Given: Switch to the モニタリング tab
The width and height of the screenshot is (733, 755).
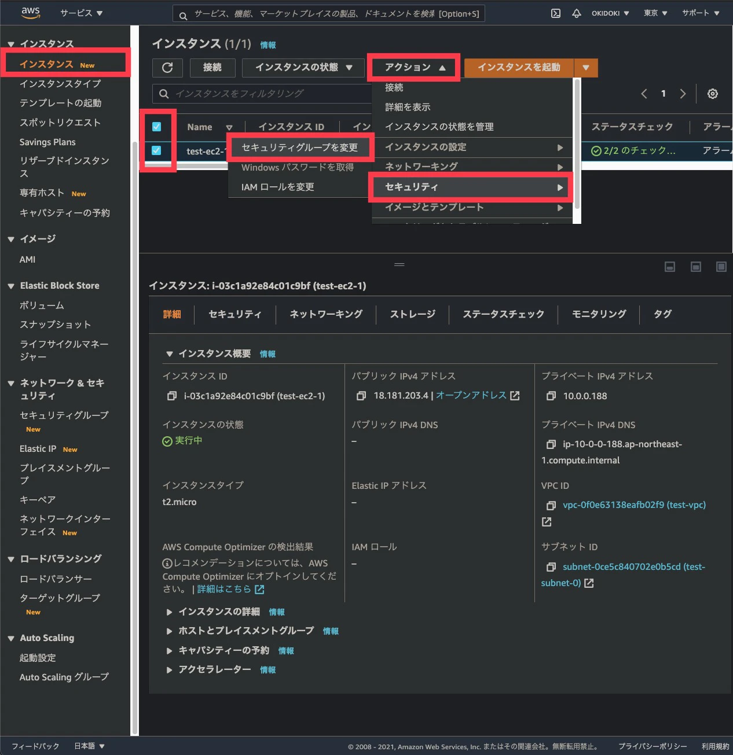Looking at the screenshot, I should click(599, 314).
